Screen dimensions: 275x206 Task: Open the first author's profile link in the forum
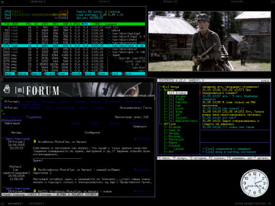pos(17,138)
